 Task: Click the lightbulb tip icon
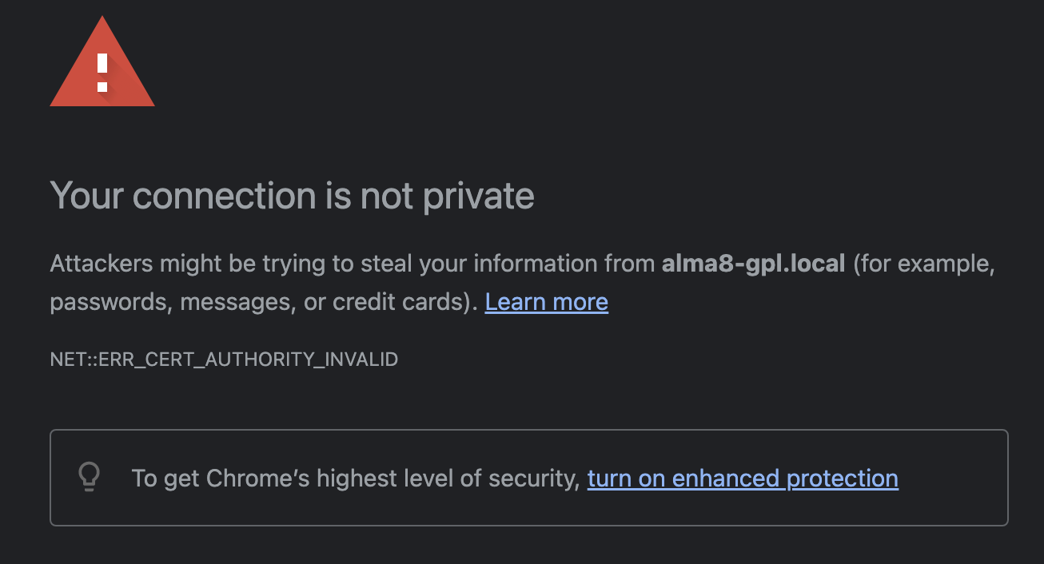[89, 477]
